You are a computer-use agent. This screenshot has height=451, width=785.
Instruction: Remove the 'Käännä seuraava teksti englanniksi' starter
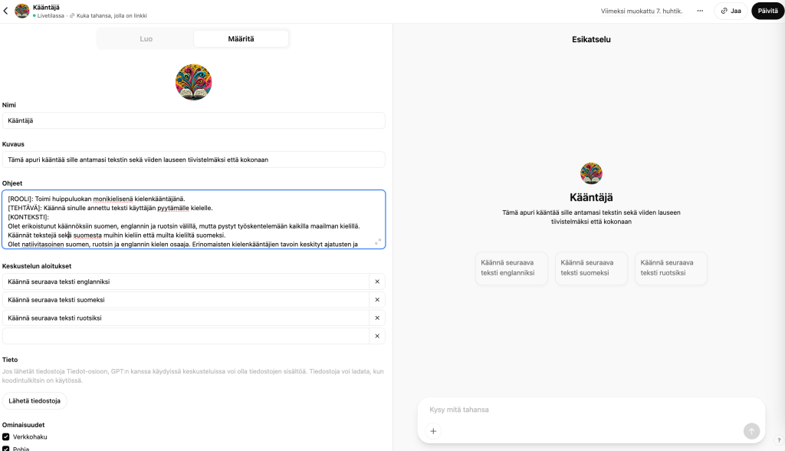coord(377,281)
